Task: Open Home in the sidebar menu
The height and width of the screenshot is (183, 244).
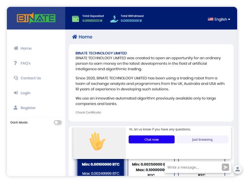Action: (x=26, y=48)
